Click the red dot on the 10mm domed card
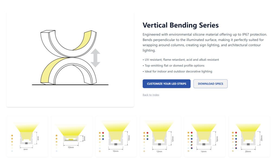 pyautogui.click(x=103, y=132)
